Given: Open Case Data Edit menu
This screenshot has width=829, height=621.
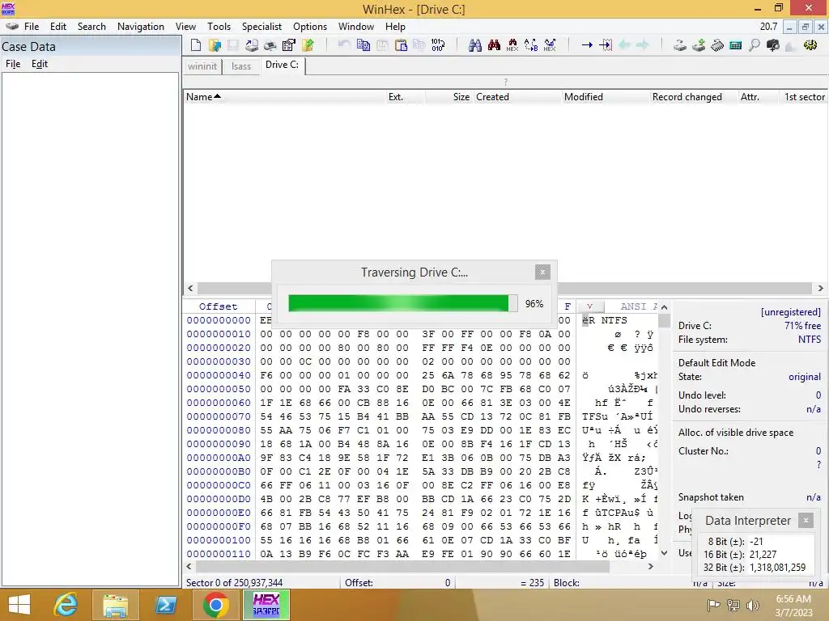Looking at the screenshot, I should 40,64.
